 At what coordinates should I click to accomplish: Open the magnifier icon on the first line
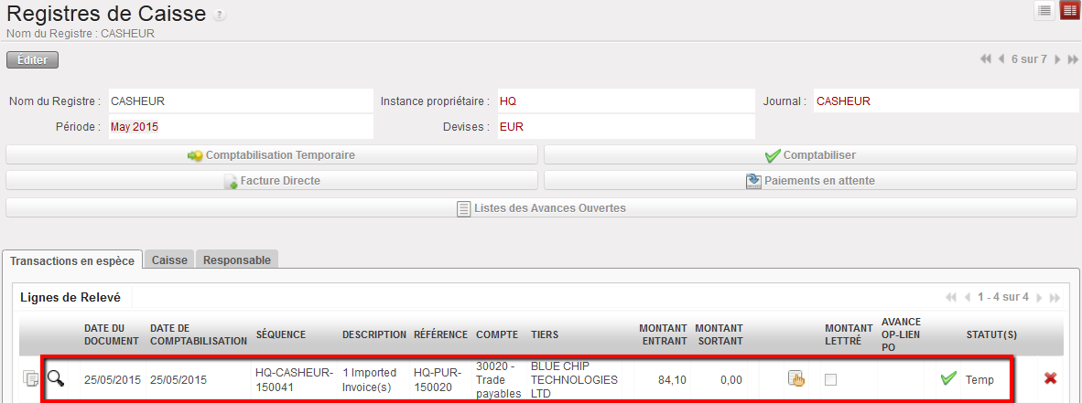click(x=56, y=377)
